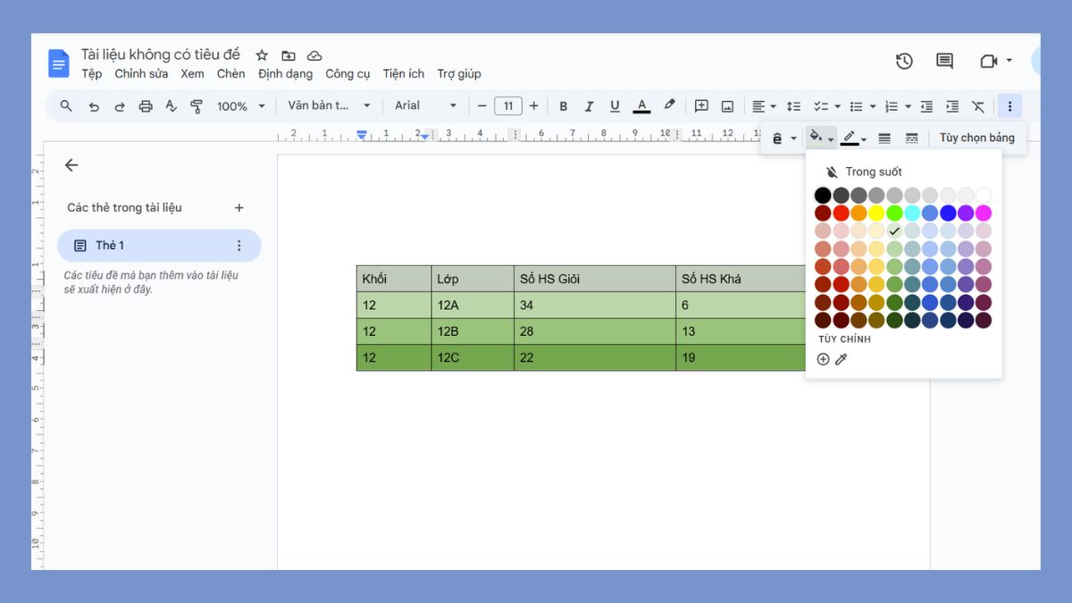The height and width of the screenshot is (603, 1072).
Task: Open the text color picker
Action: point(641,106)
